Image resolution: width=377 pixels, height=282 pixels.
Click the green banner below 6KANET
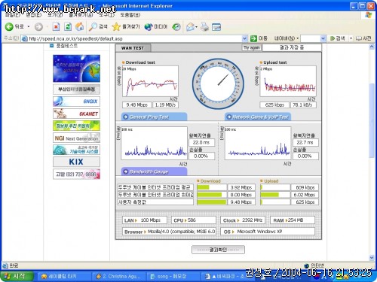[76, 126]
